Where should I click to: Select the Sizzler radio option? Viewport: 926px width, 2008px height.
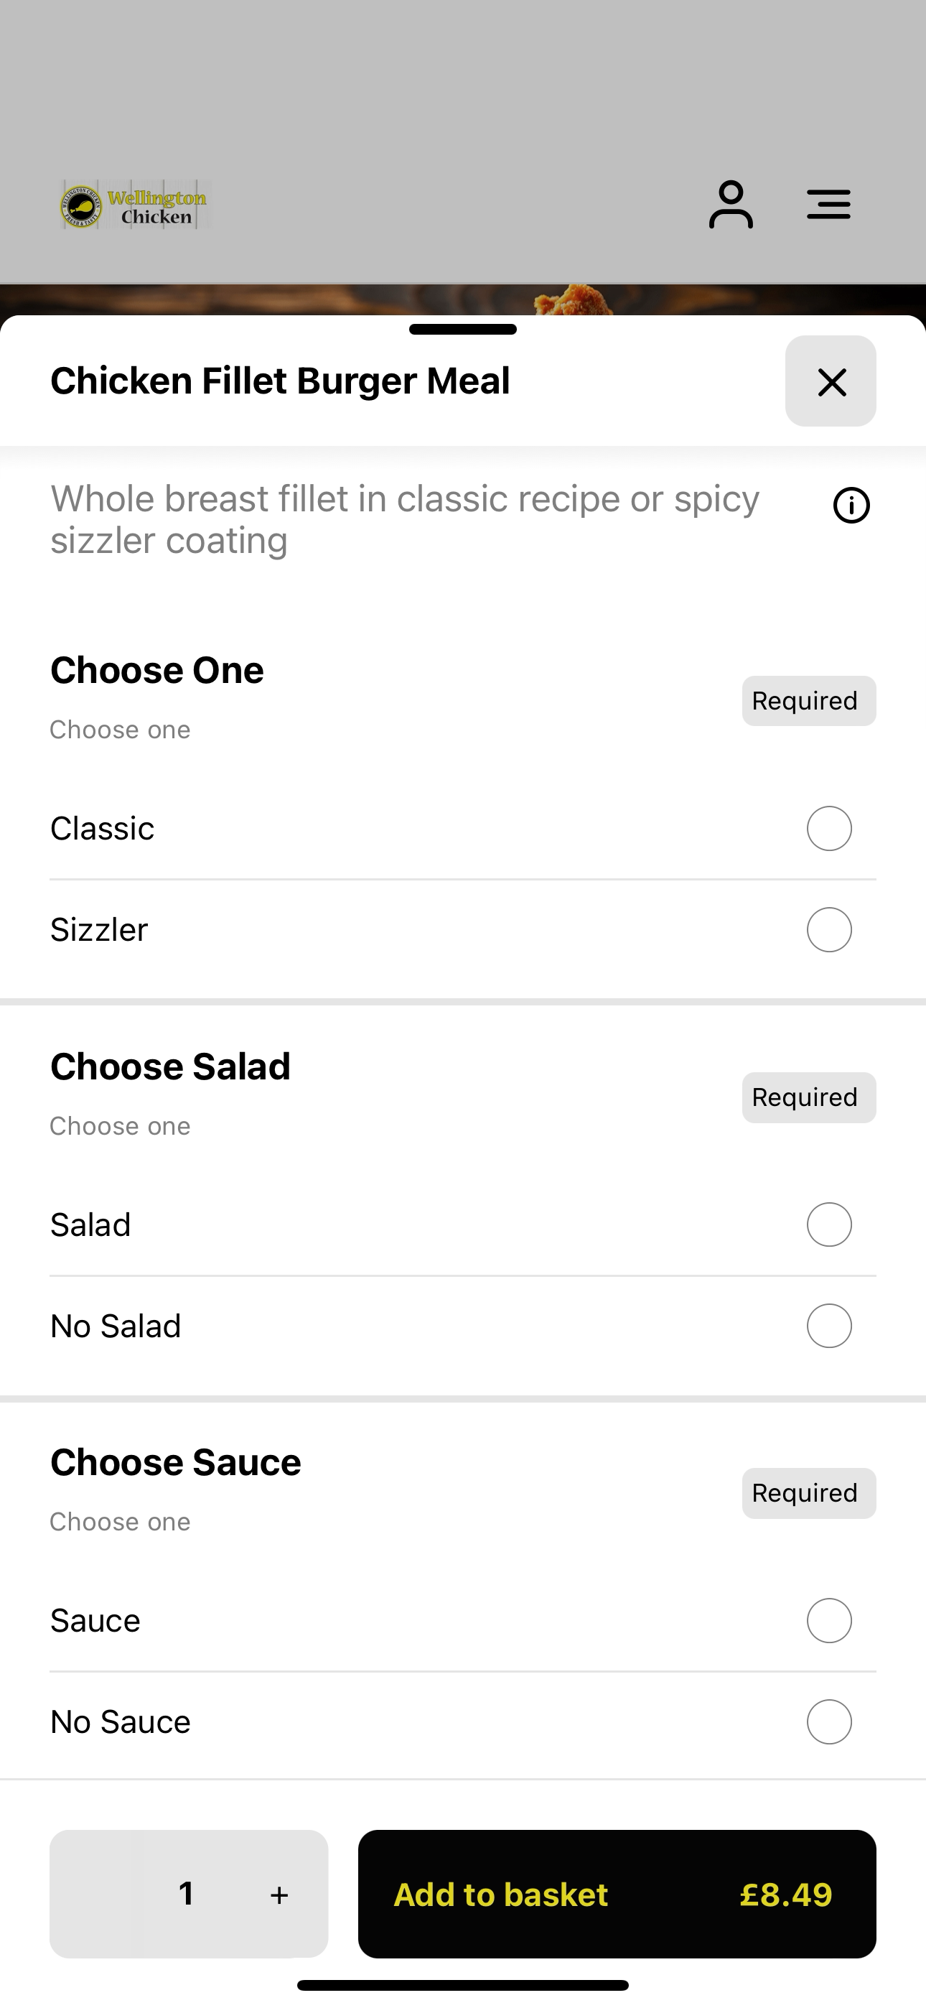coord(829,930)
